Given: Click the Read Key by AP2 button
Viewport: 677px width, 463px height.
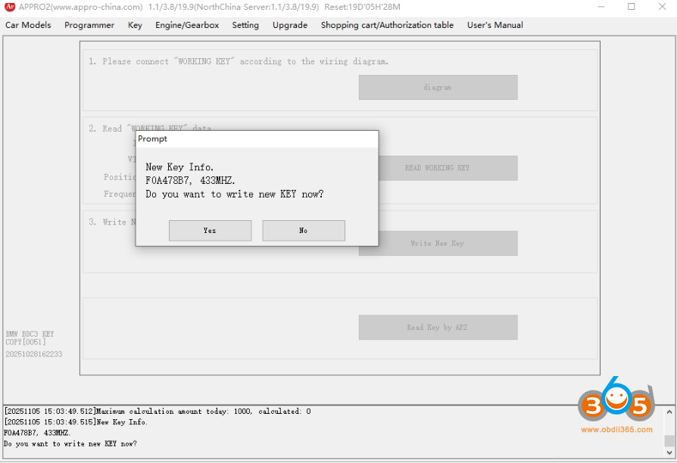Looking at the screenshot, I should [438, 328].
